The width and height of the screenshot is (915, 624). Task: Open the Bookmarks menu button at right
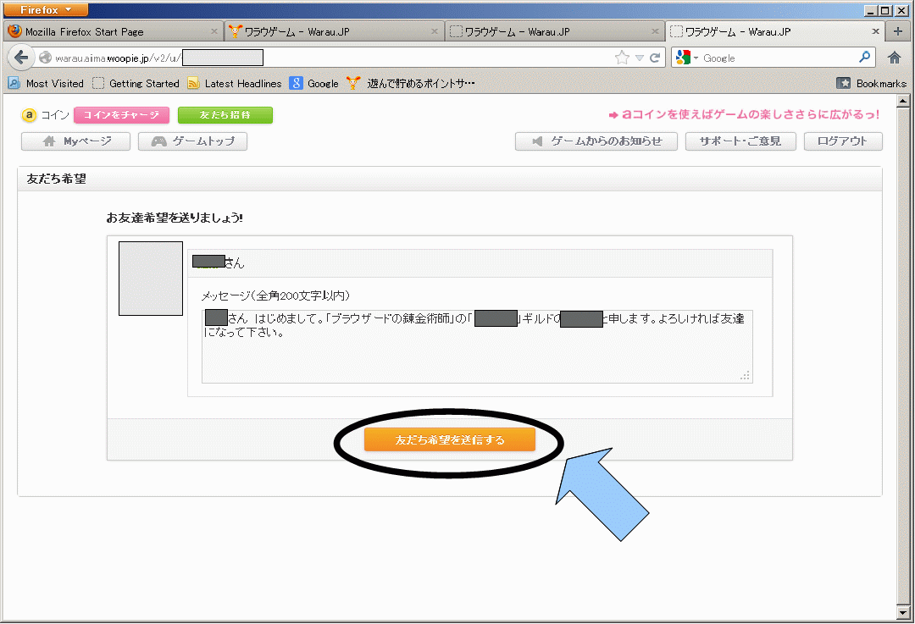click(x=871, y=83)
